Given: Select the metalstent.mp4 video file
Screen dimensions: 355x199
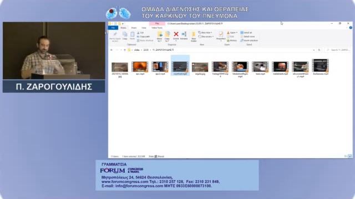Looking at the screenshot, I should (x=280, y=69).
